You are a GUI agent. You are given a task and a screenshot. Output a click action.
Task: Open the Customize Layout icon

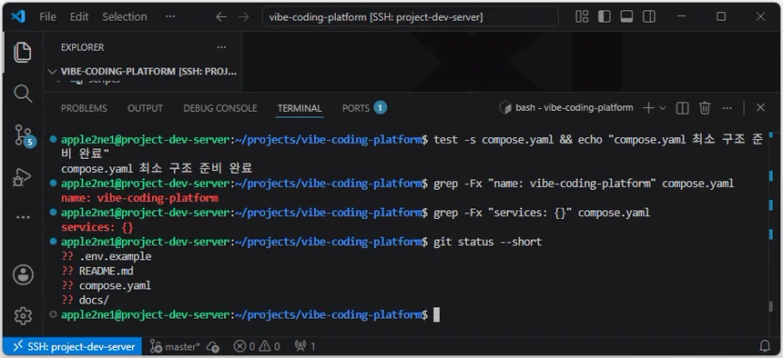pos(582,16)
